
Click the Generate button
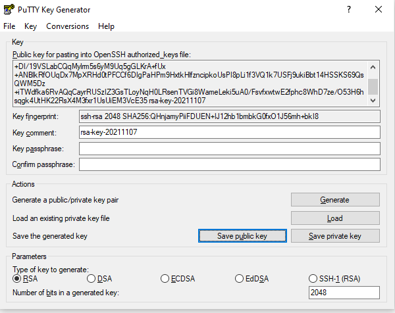click(x=335, y=200)
